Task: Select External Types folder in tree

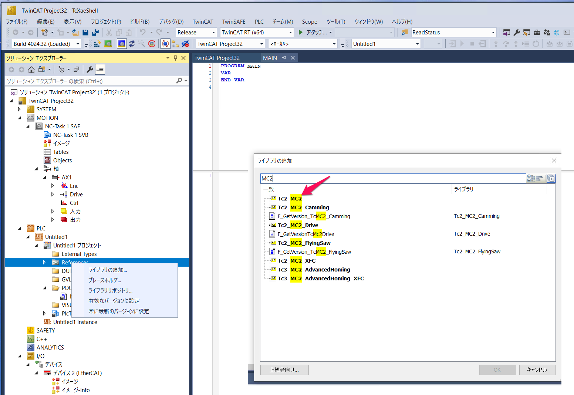Action: 79,254
